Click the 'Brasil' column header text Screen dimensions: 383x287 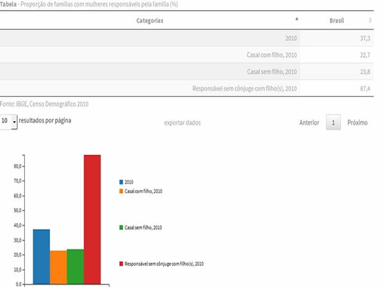click(x=337, y=20)
